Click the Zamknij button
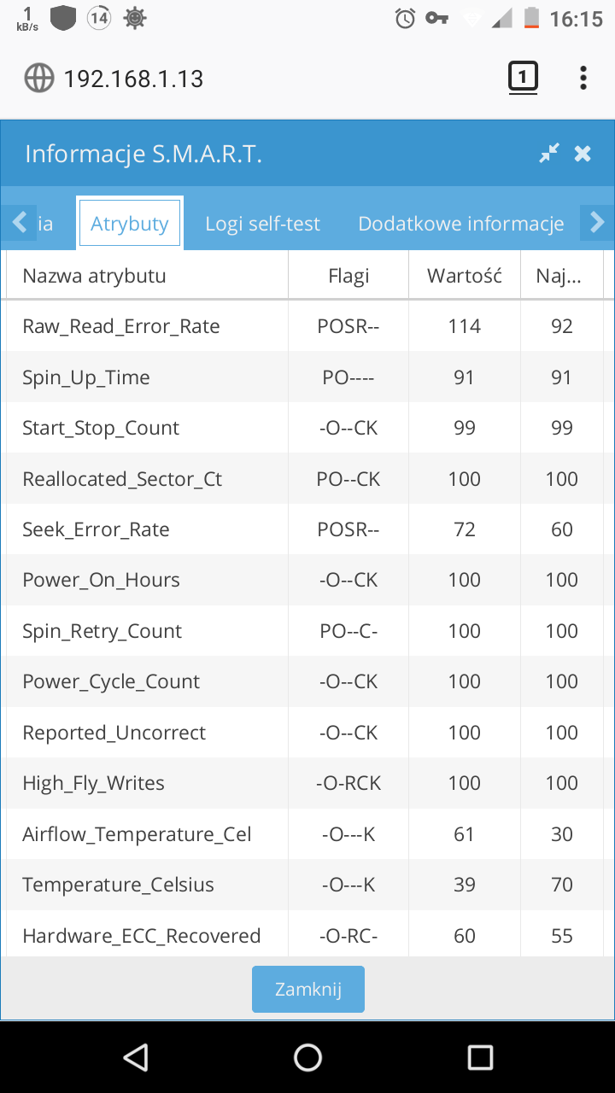Viewport: 615px width, 1093px height. [x=308, y=990]
